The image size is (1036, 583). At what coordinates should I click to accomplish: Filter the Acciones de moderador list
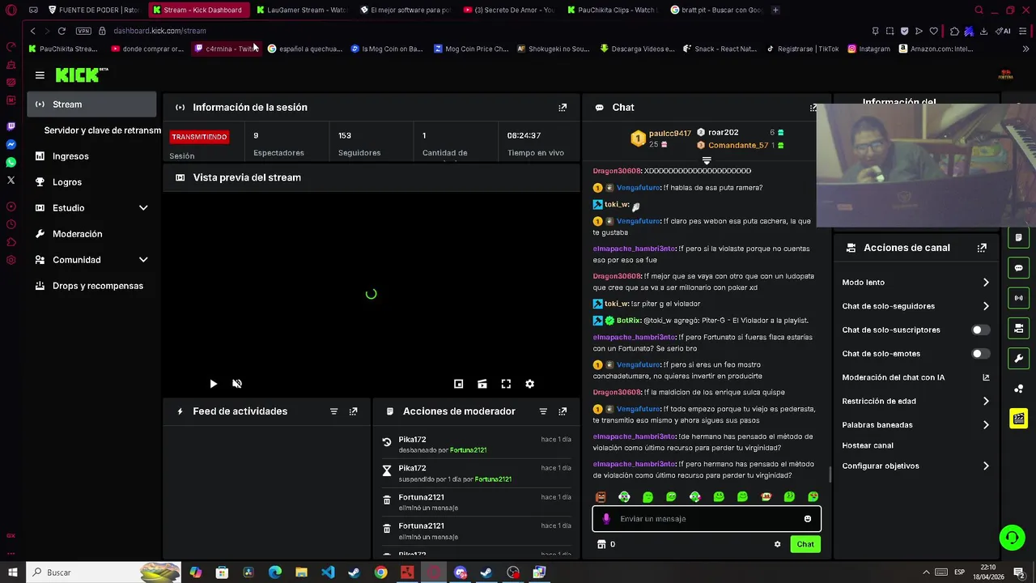(543, 411)
